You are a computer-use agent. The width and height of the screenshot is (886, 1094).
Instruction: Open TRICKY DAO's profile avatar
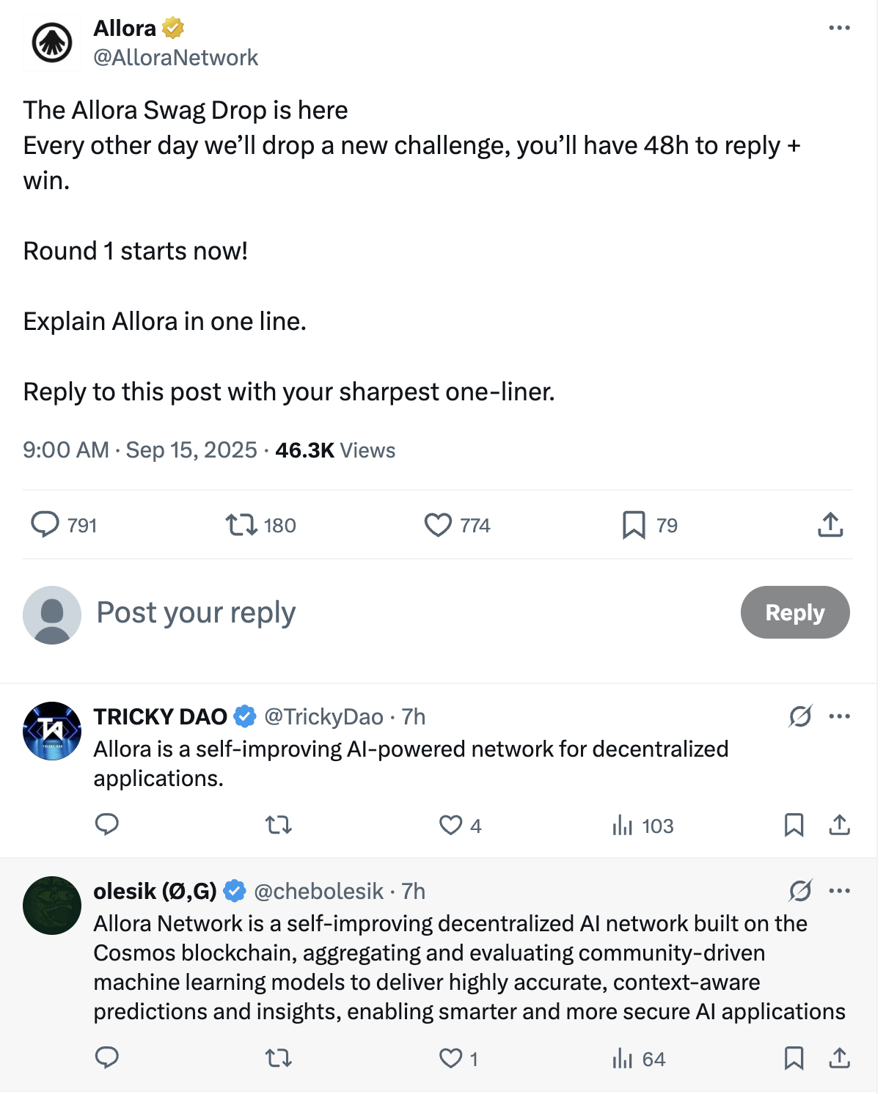click(52, 731)
